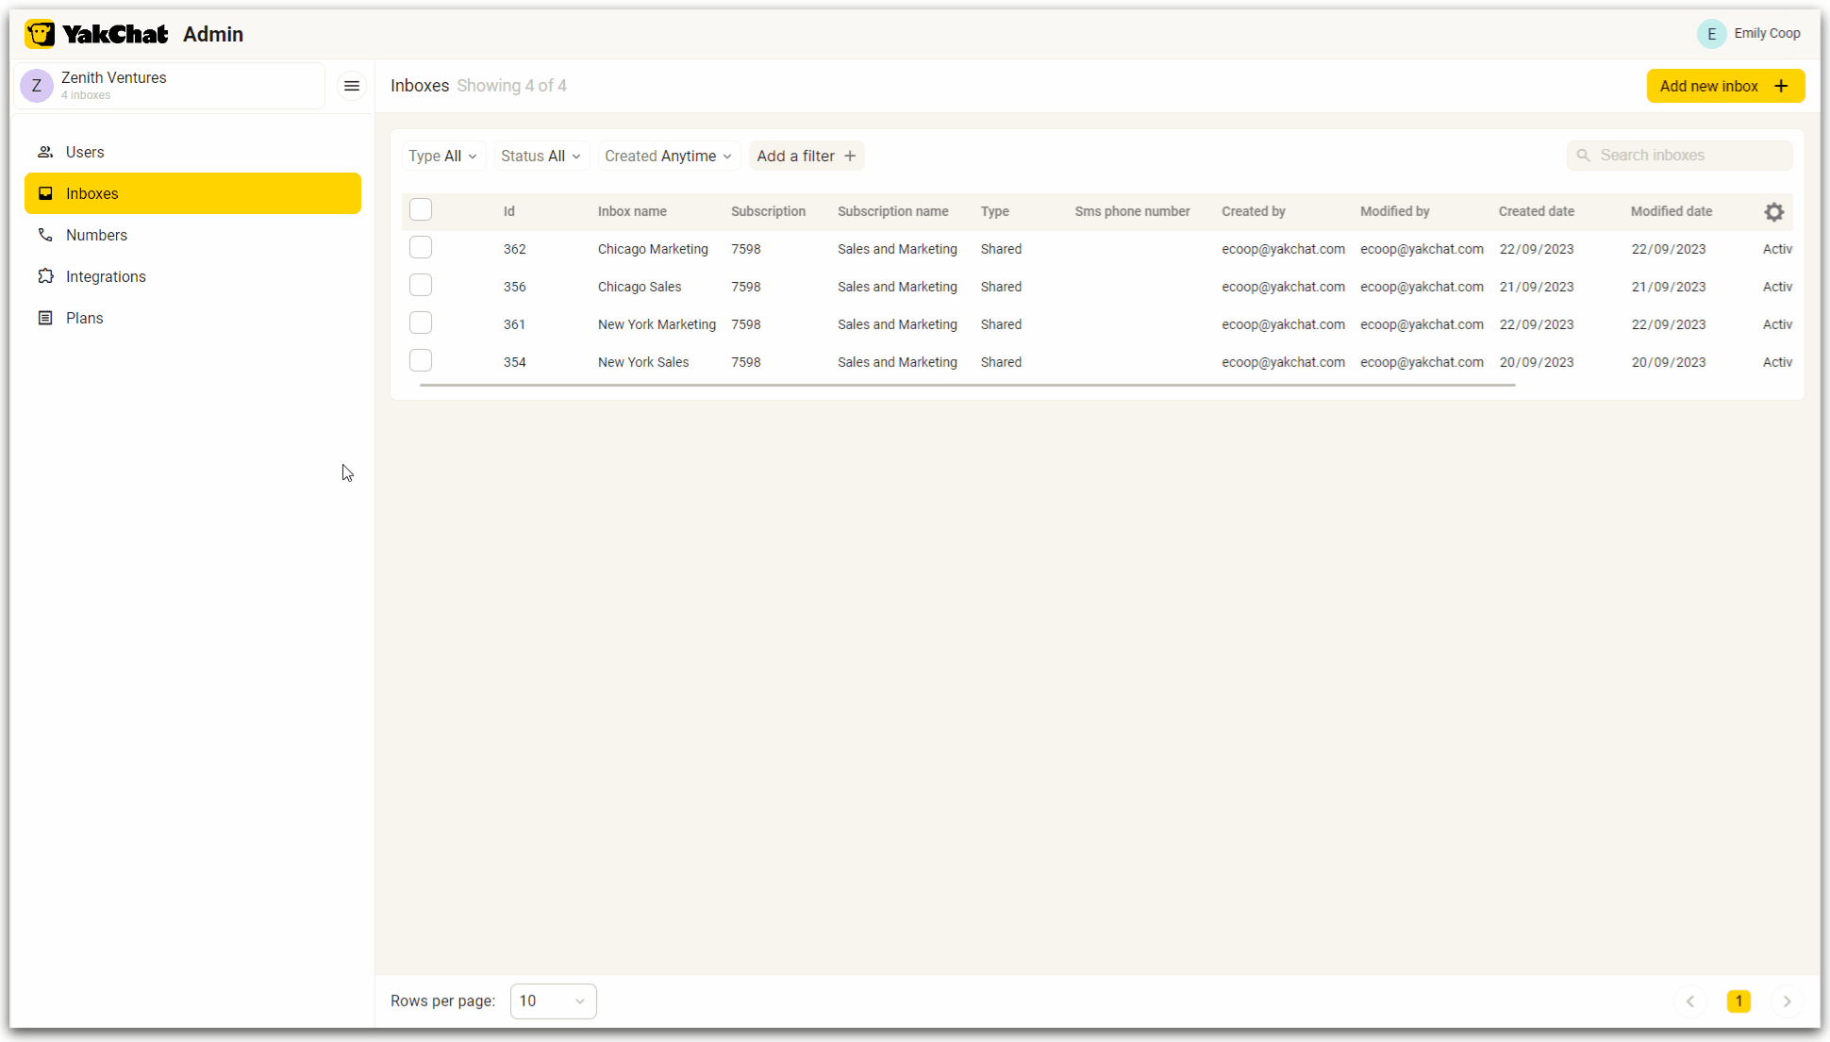Click the hamburger menu toggle icon

coord(352,86)
